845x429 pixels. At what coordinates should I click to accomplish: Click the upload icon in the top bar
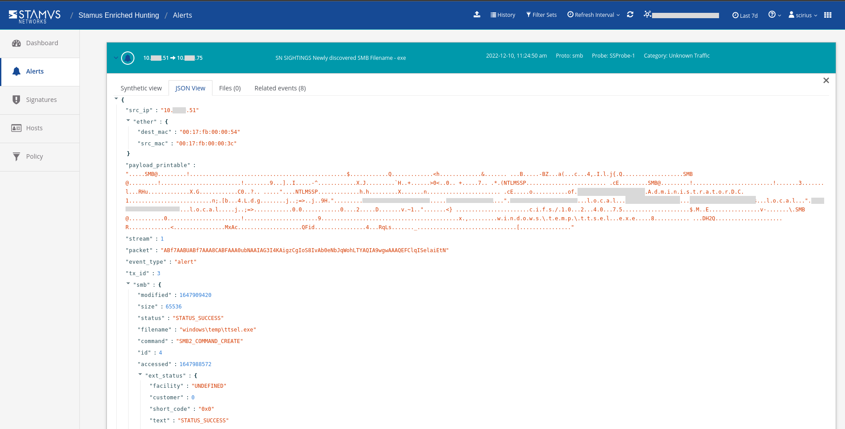tap(476, 15)
